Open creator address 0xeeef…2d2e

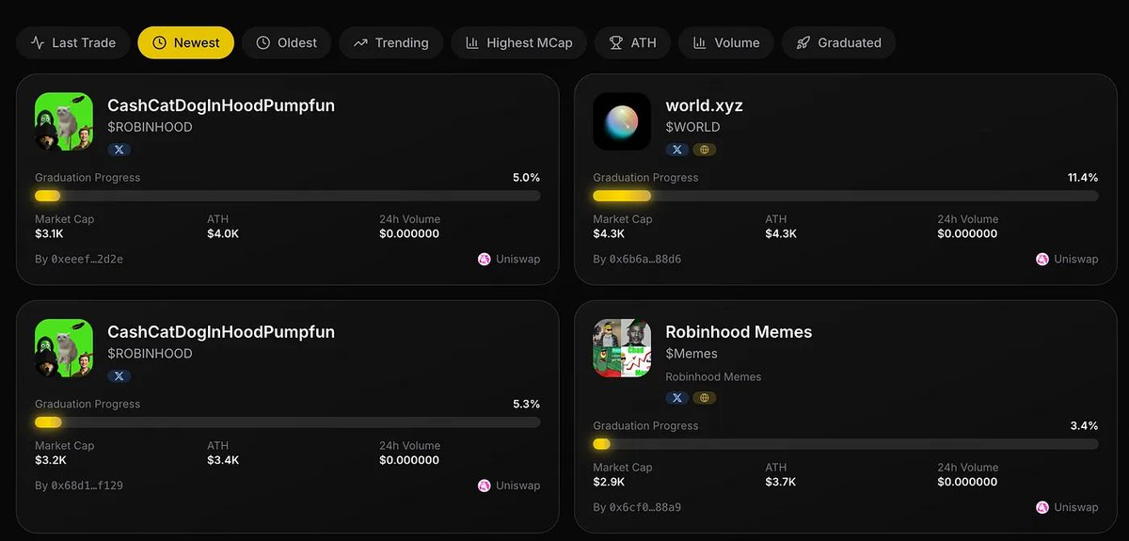(x=87, y=259)
